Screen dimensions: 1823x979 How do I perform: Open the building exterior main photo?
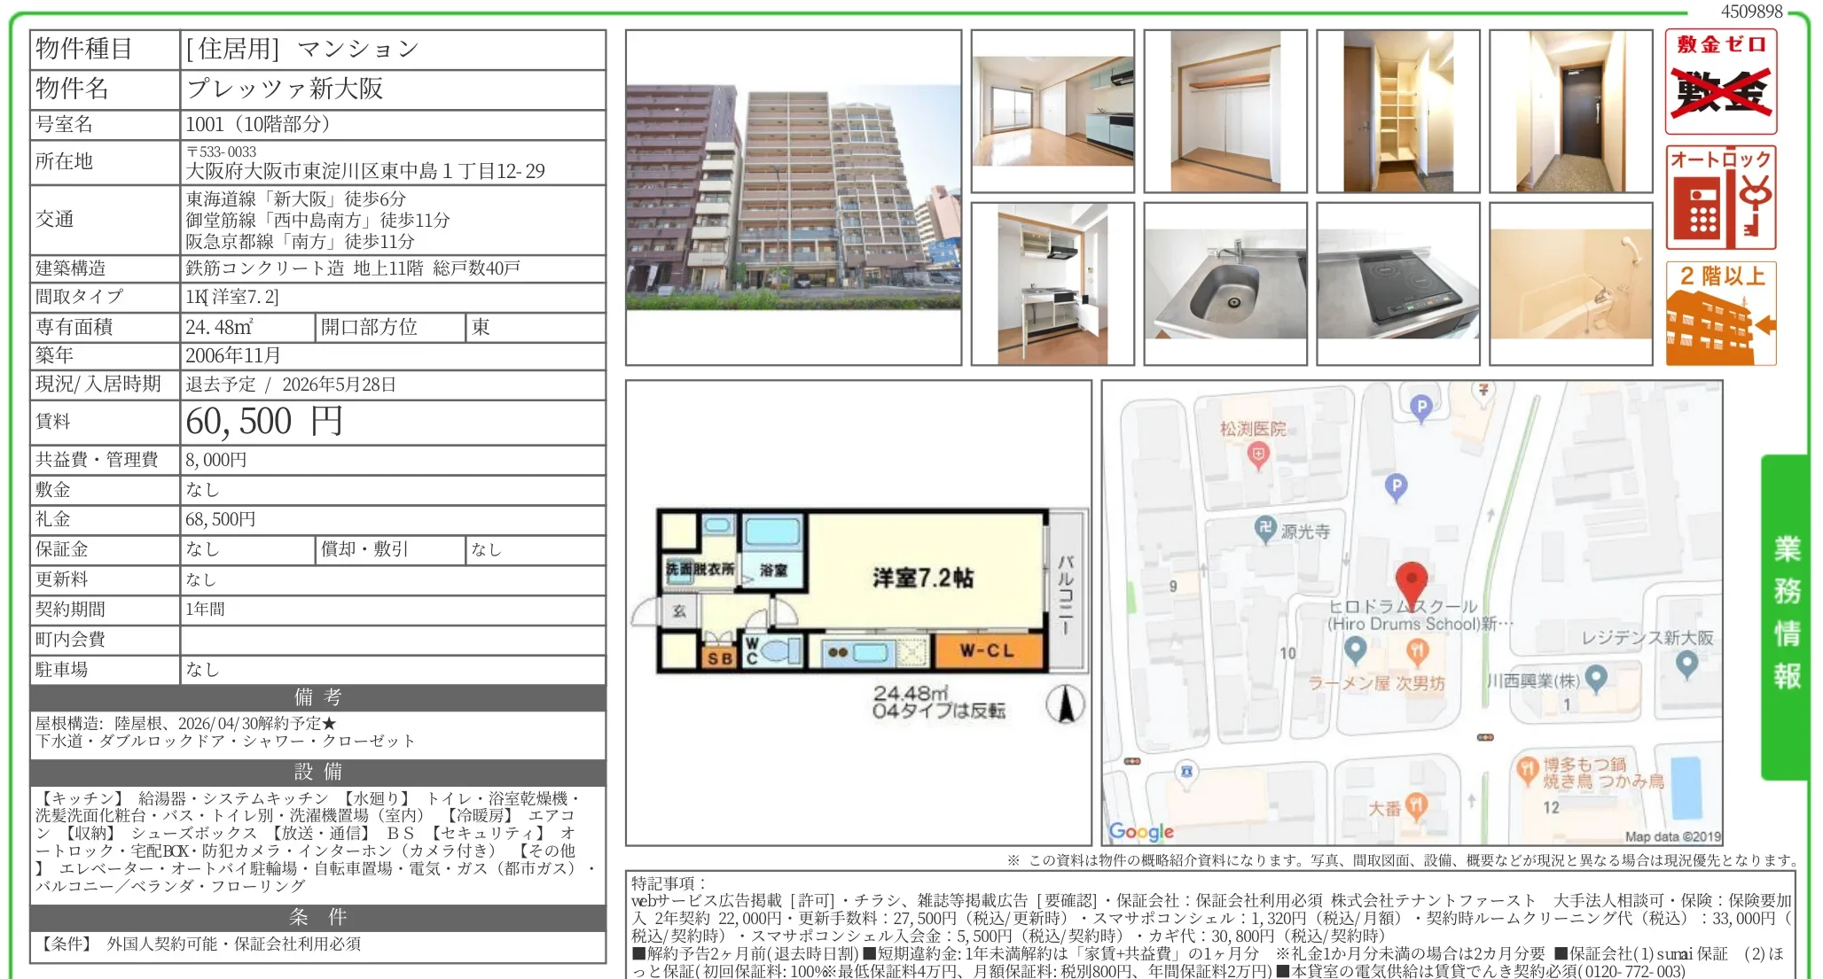click(793, 197)
